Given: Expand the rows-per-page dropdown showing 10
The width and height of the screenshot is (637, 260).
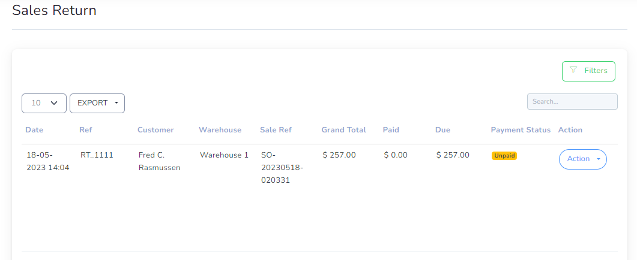Looking at the screenshot, I should [x=44, y=103].
